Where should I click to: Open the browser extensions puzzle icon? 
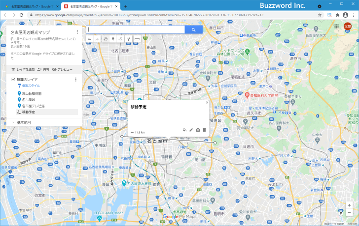[337, 15]
